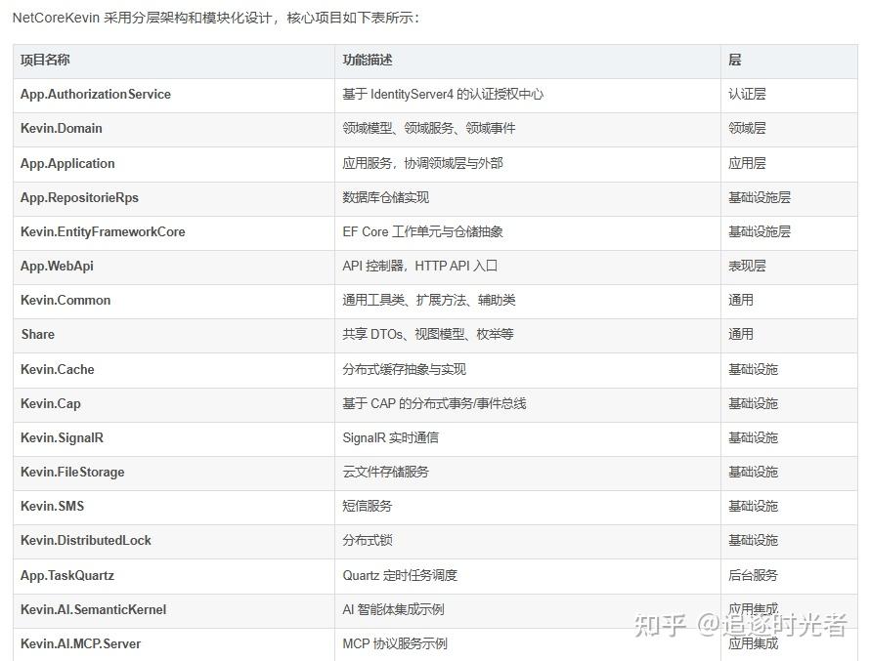Click the 应用服务,协调领域层与外部 description
870x661 pixels.
(x=423, y=163)
